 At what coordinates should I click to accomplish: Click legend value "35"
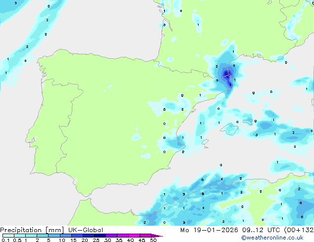point(119,240)
